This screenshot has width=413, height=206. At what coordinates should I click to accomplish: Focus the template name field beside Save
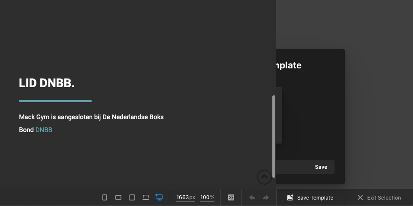292,167
